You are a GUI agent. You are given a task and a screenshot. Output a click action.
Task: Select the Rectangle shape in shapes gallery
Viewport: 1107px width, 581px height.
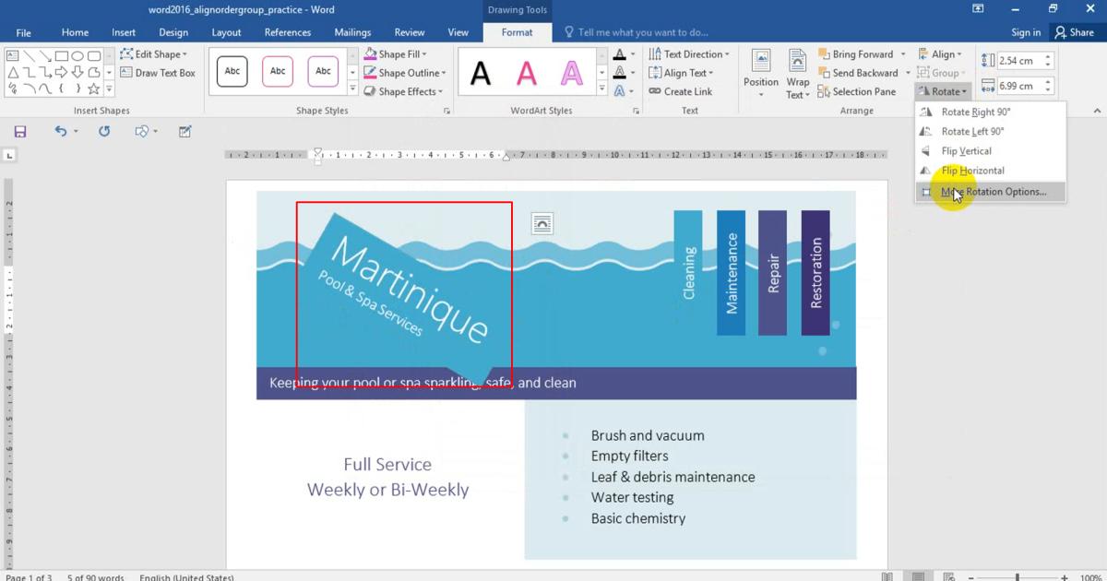pyautogui.click(x=62, y=56)
